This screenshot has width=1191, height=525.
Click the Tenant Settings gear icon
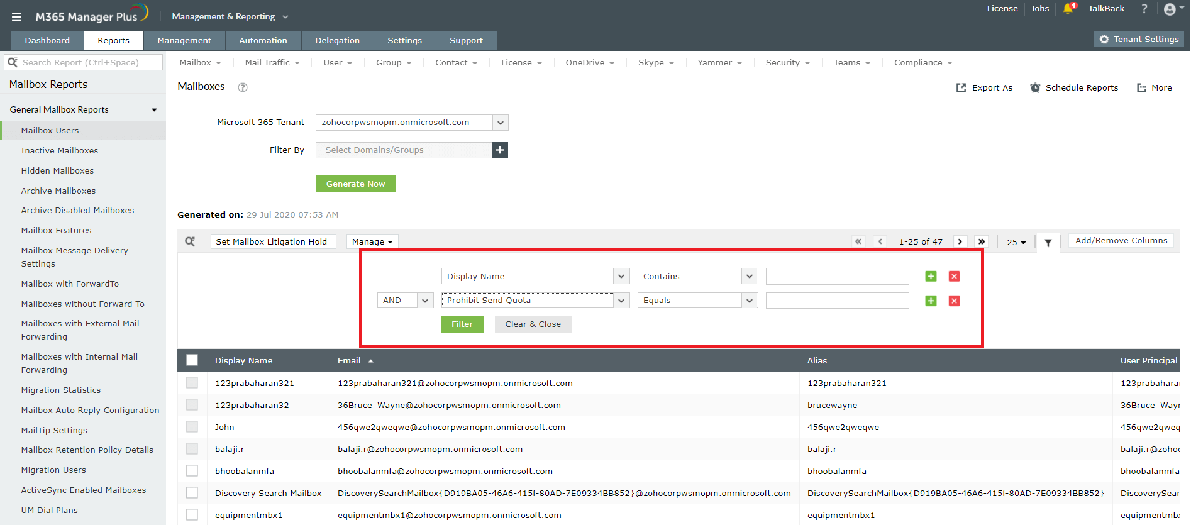(1104, 39)
